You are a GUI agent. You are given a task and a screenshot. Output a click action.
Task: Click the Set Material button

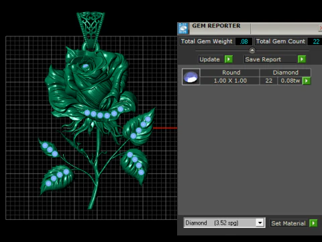point(289,223)
